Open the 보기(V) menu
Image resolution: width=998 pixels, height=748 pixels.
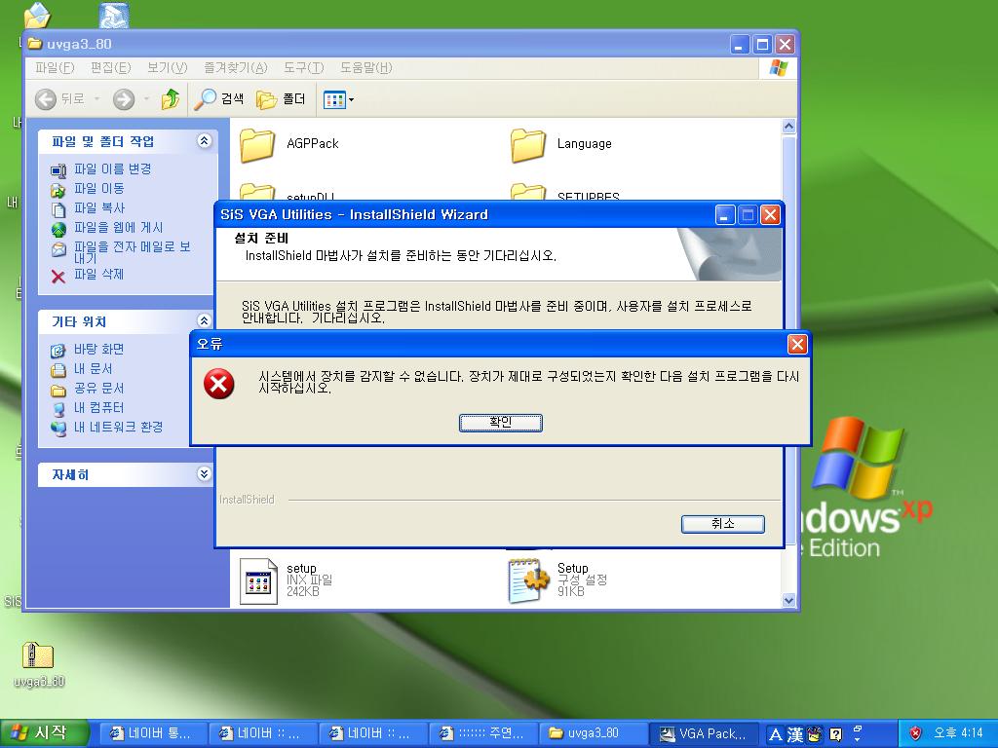[168, 67]
